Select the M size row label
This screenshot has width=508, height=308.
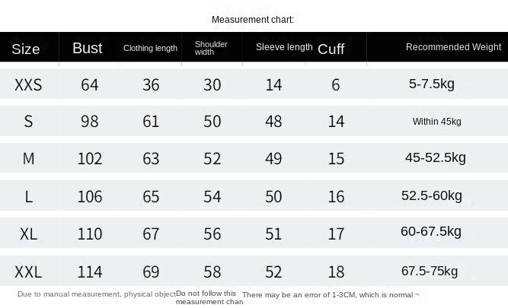pos(28,158)
